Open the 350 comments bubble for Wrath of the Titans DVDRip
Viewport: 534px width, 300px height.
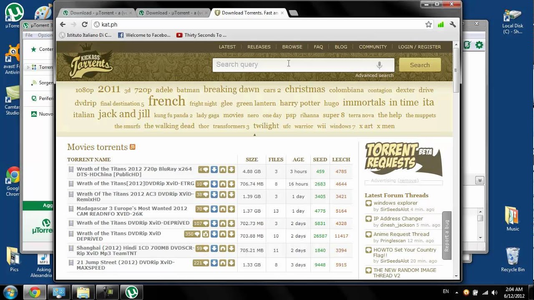[x=192, y=234]
